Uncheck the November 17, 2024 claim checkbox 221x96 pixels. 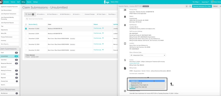pyautogui.click(x=26, y=29)
